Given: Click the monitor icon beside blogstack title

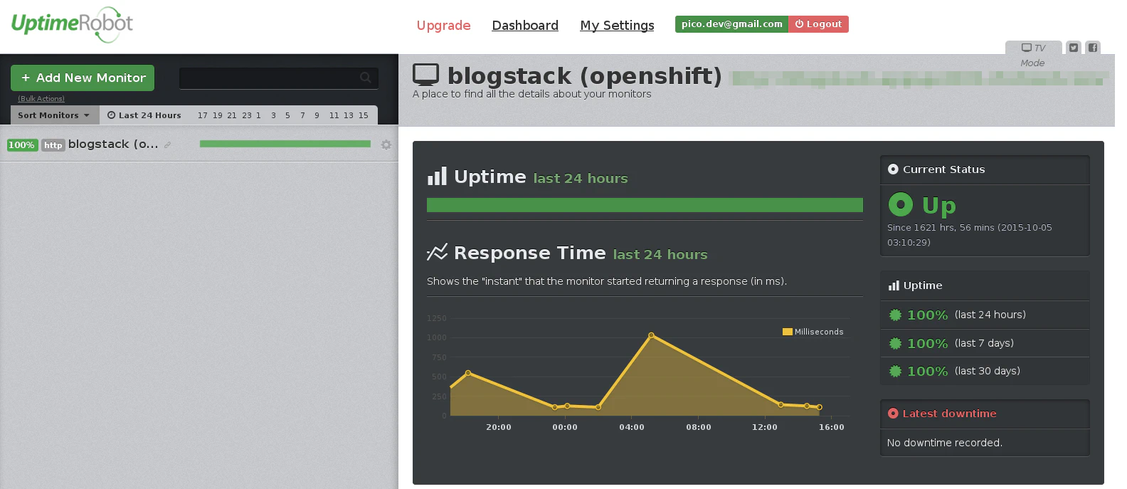Looking at the screenshot, I should click(426, 75).
